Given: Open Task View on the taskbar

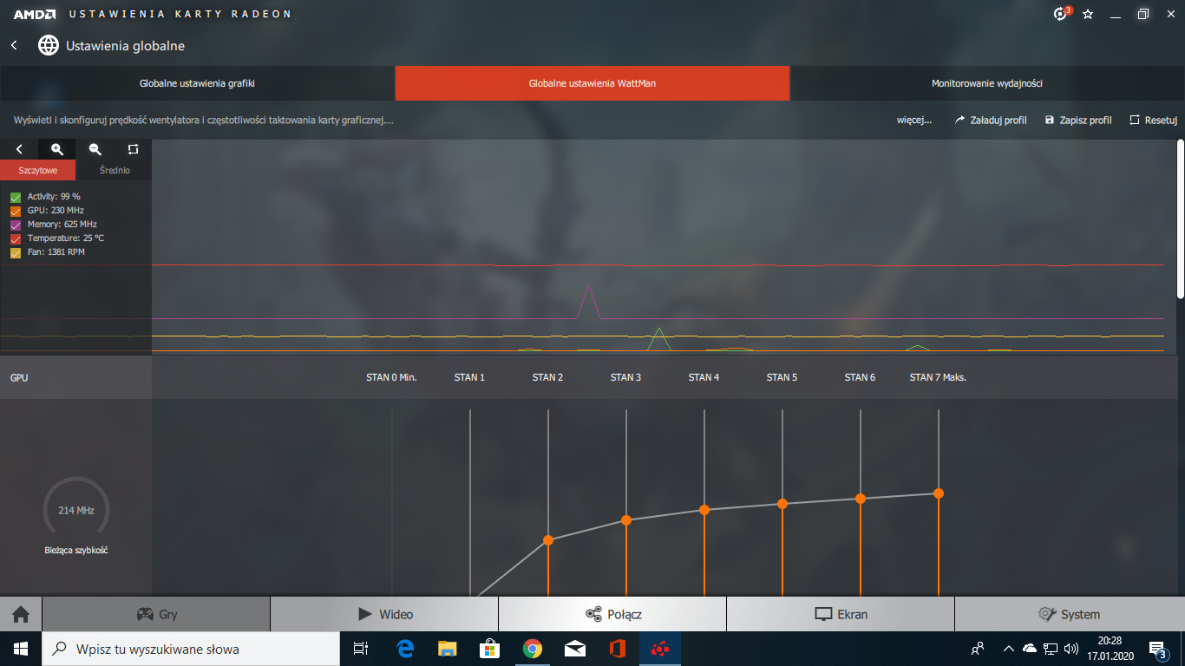Looking at the screenshot, I should pos(361,649).
